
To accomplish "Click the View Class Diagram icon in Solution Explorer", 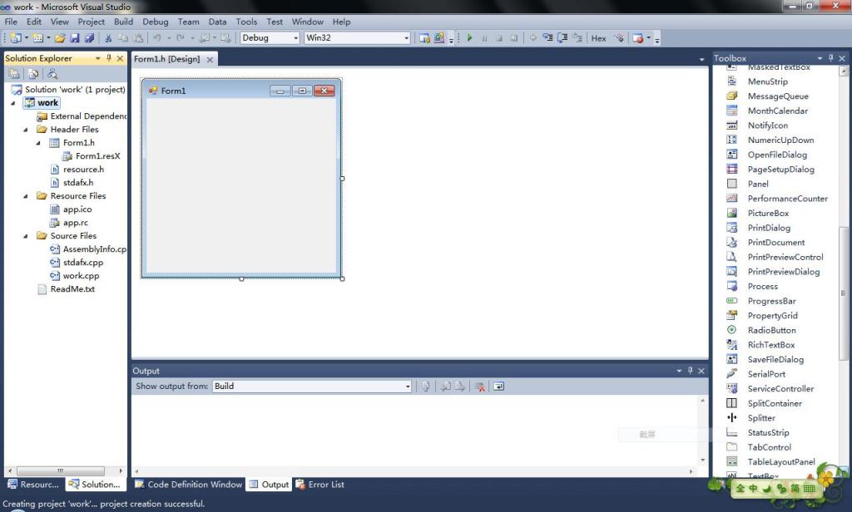I will 52,74.
